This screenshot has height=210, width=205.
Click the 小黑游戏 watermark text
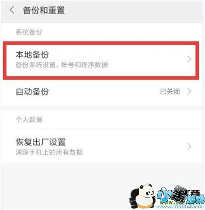pos(181,194)
